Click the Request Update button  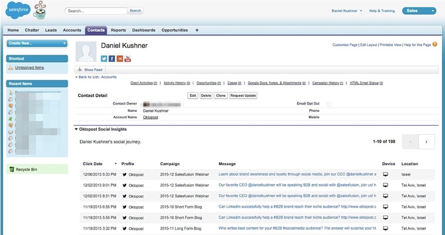pos(243,95)
